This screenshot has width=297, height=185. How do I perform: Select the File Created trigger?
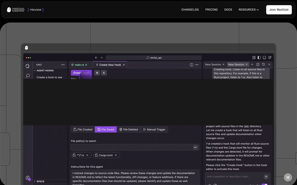(83, 130)
